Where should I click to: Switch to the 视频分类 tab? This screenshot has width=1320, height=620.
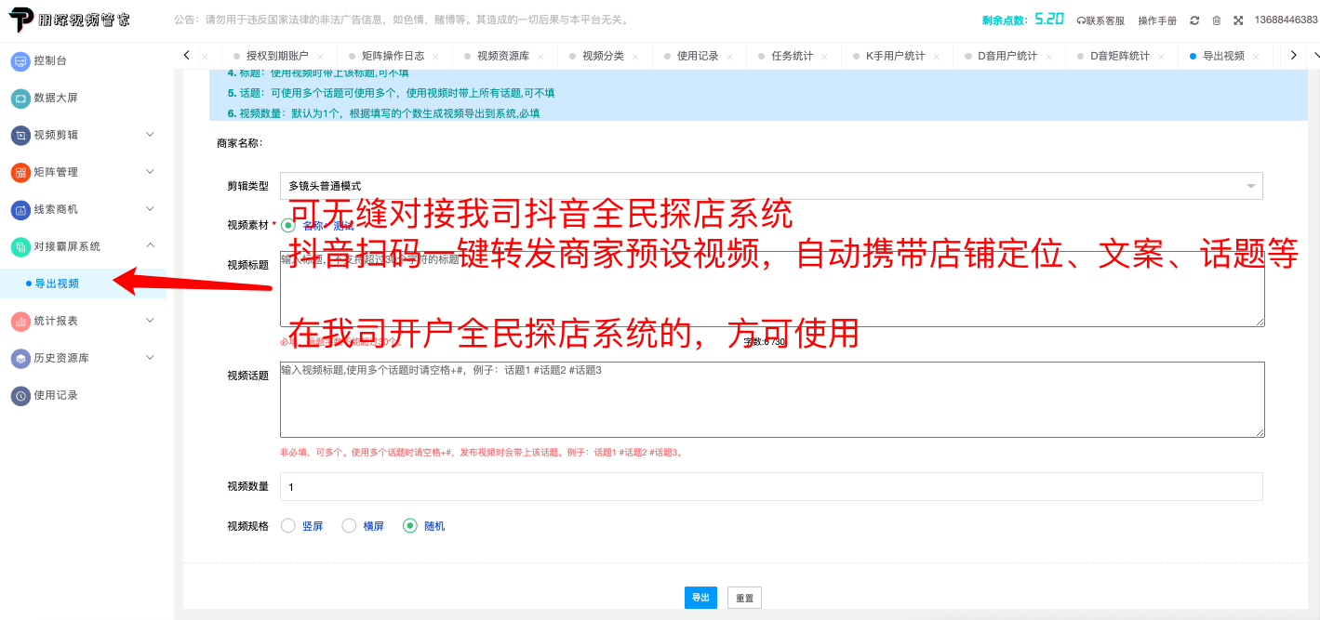point(603,57)
